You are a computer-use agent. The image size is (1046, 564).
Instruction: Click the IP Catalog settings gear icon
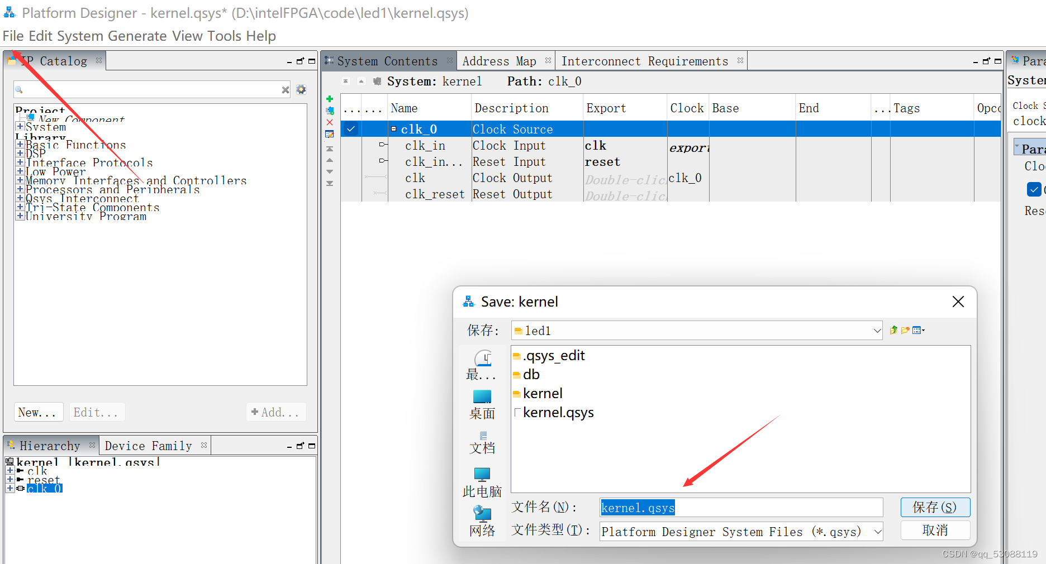pos(301,89)
